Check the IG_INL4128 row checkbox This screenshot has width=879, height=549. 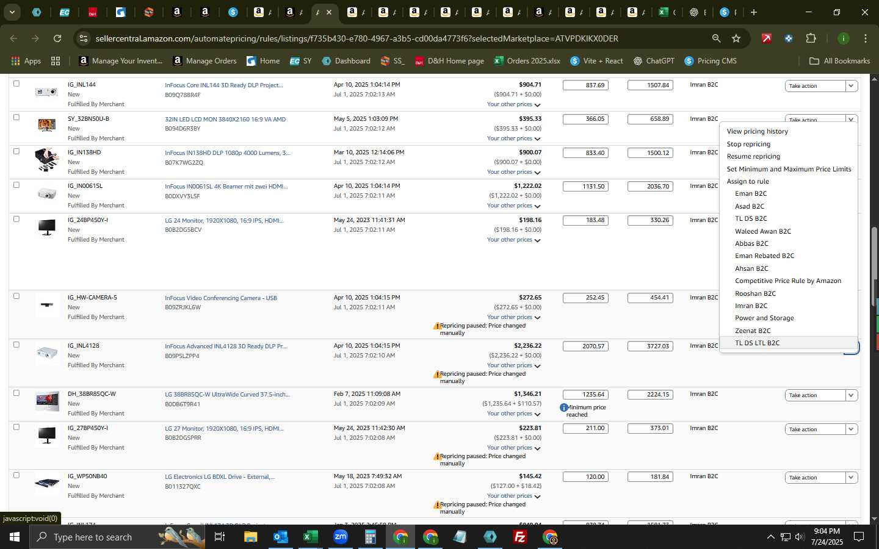point(16,345)
